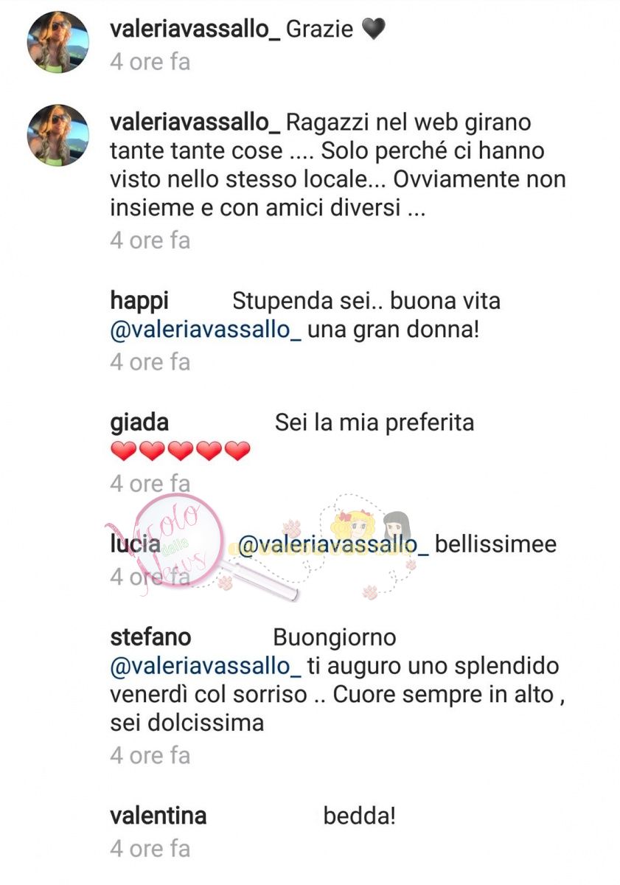
Task: Open giada user profile
Action: click(x=139, y=423)
